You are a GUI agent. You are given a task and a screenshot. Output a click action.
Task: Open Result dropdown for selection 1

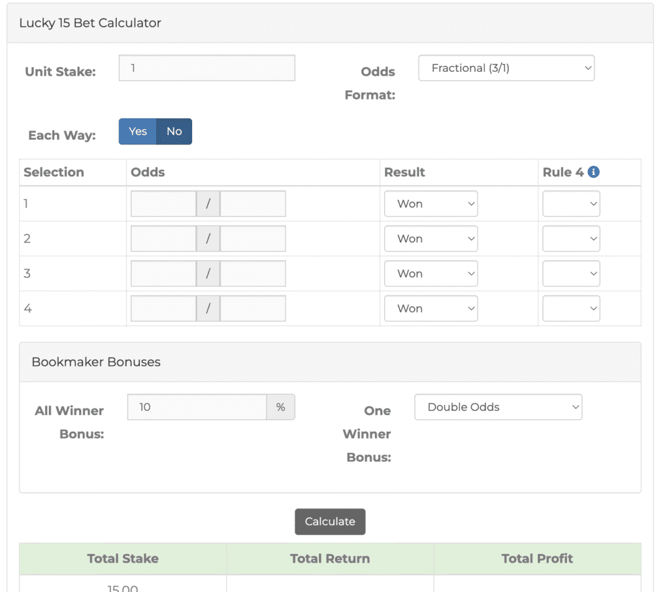coord(431,204)
